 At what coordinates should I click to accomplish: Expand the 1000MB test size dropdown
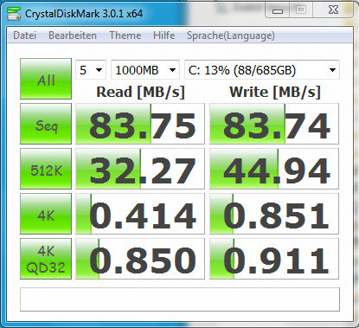point(145,69)
